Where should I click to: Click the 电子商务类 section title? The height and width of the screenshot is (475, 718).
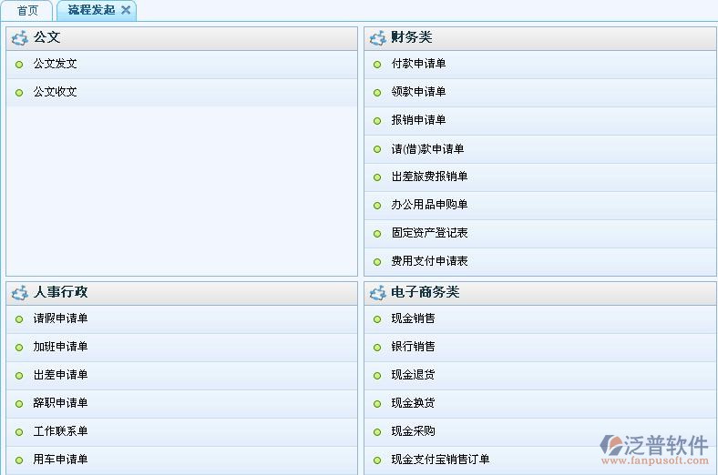point(426,292)
